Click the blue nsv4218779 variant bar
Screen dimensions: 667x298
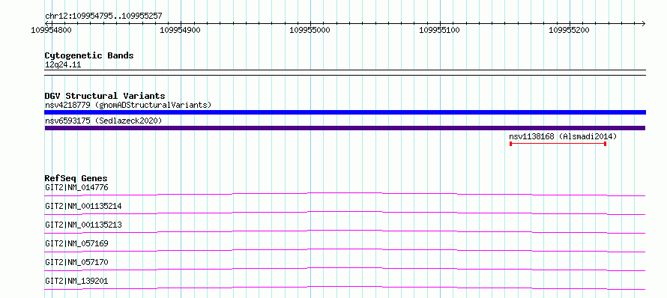[x=345, y=112]
